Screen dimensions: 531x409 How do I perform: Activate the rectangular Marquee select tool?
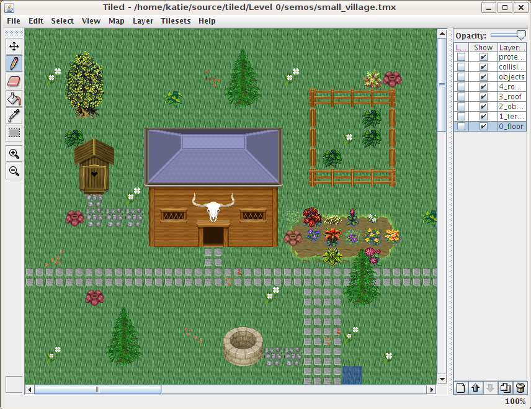(14, 133)
